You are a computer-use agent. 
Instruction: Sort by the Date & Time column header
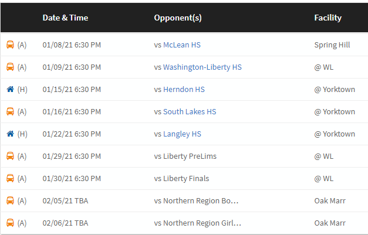click(x=65, y=18)
